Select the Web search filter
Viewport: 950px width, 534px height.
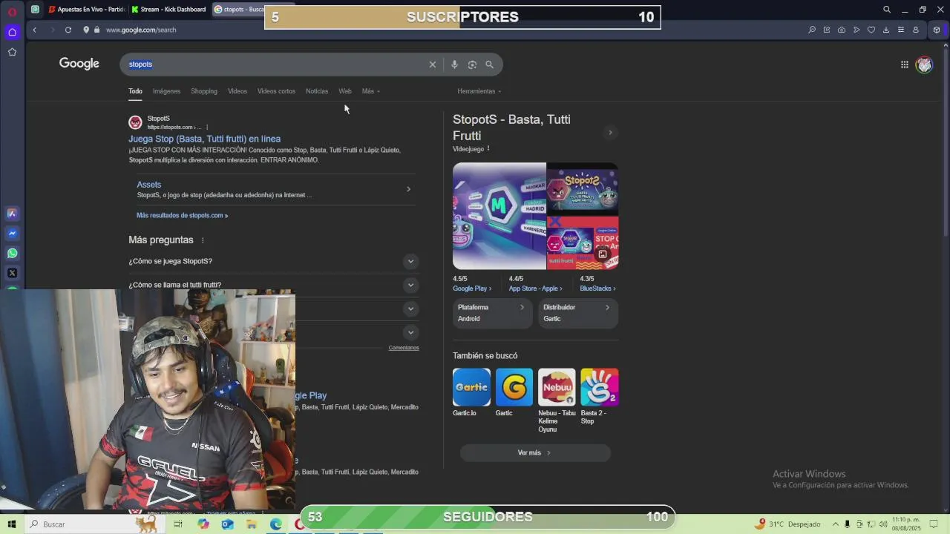(x=345, y=91)
